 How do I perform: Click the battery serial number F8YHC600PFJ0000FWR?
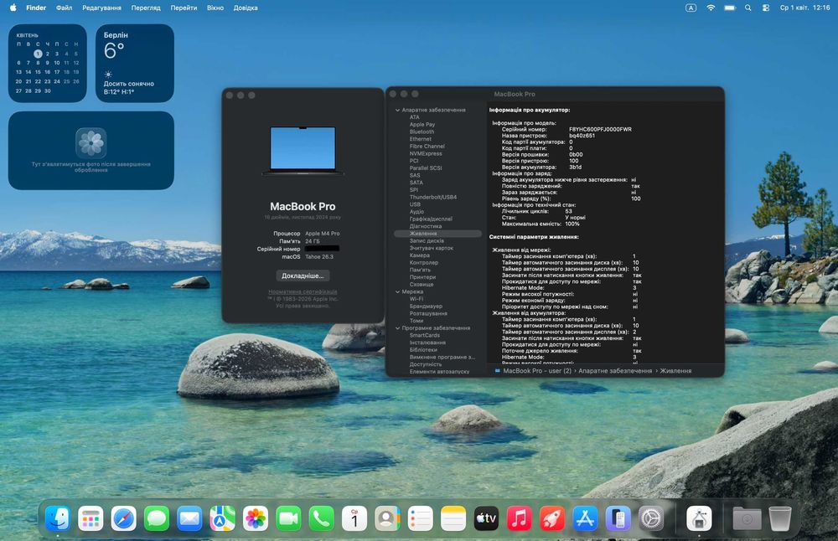pos(600,129)
